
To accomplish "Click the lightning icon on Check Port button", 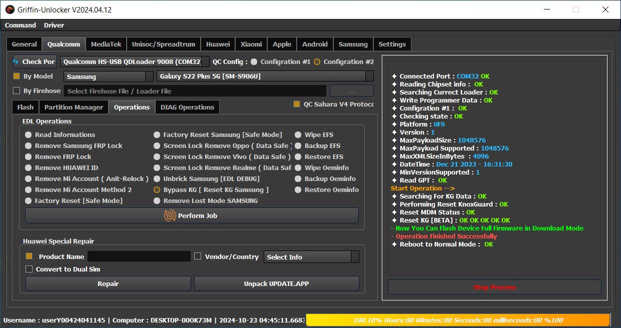I will (16, 61).
